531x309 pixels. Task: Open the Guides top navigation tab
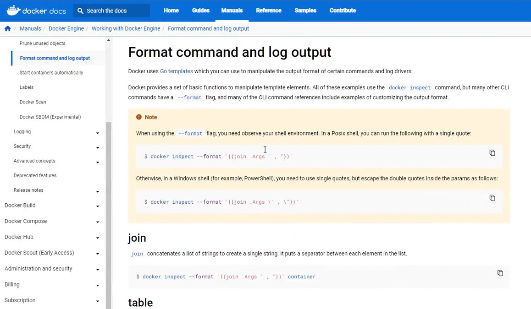point(201,11)
